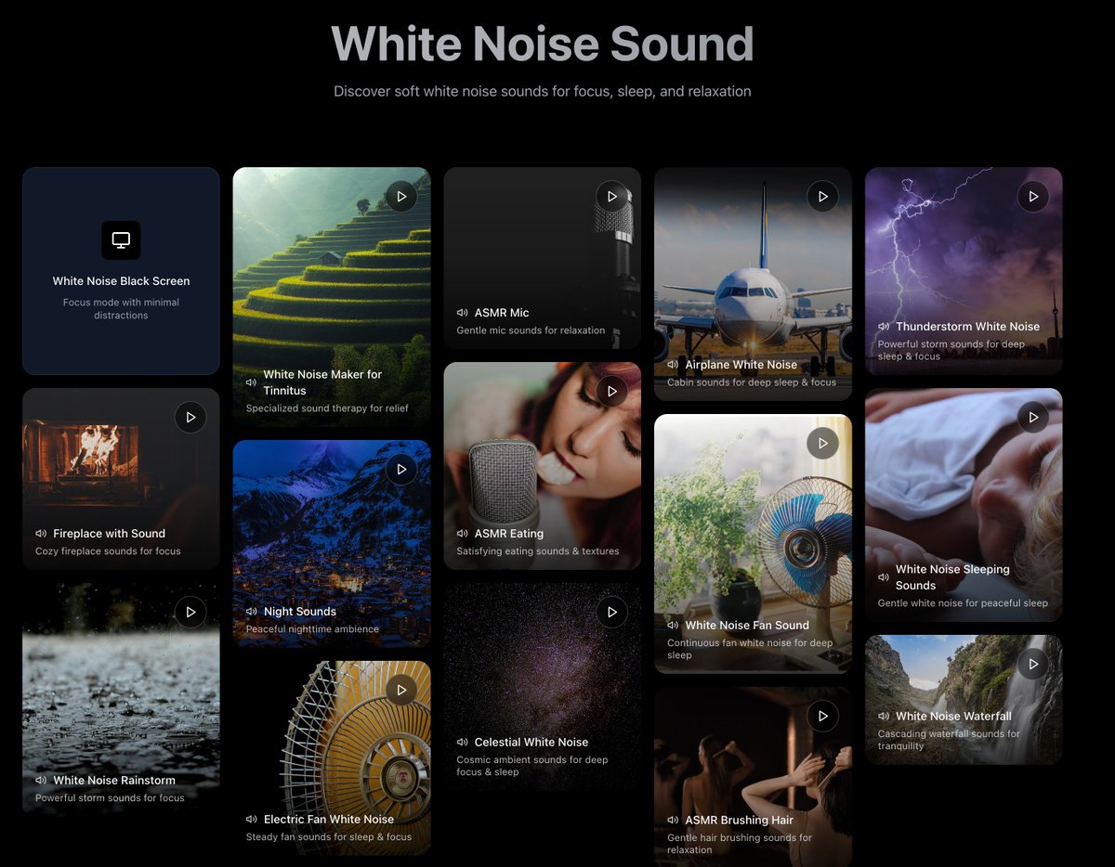Click the speaker icon beside ASMR Mic

click(462, 313)
